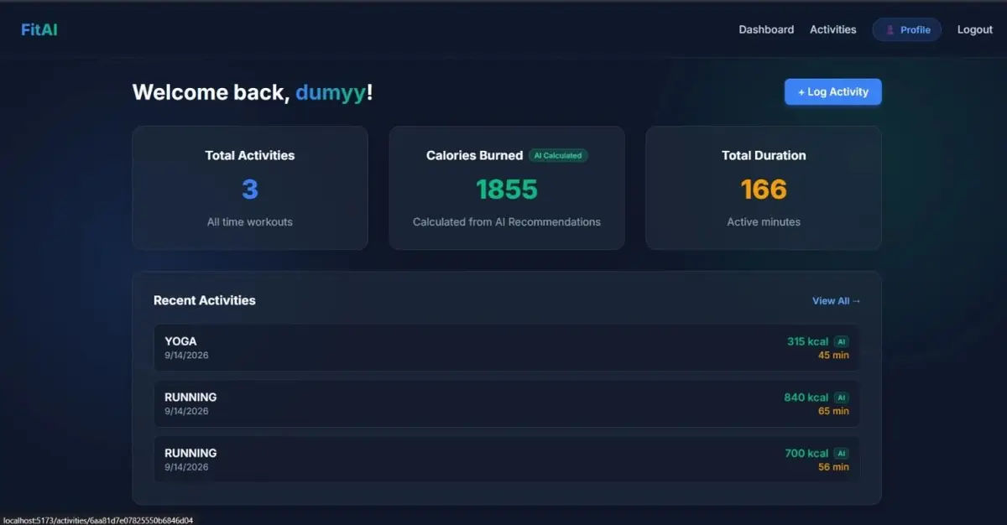Click the duration value 166
Viewport: 1007px width, 525px height.
pyautogui.click(x=764, y=190)
